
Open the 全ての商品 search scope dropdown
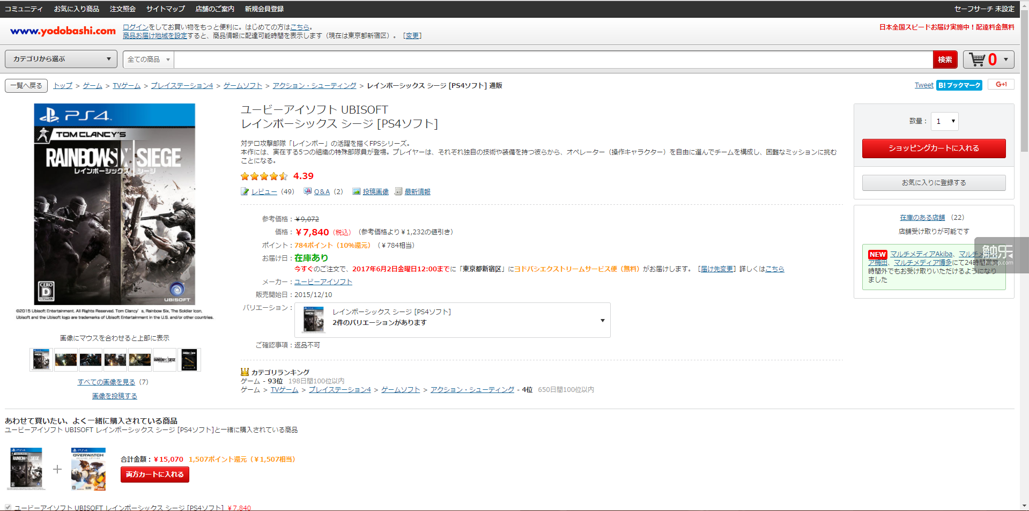149,60
